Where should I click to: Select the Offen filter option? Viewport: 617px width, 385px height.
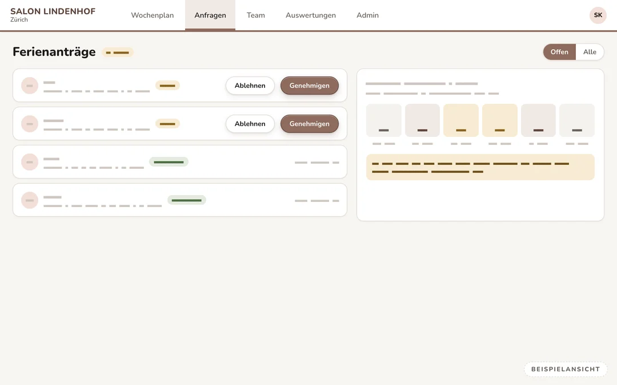tap(559, 52)
